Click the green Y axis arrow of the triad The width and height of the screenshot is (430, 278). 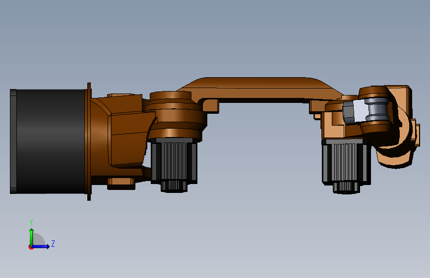click(x=31, y=237)
